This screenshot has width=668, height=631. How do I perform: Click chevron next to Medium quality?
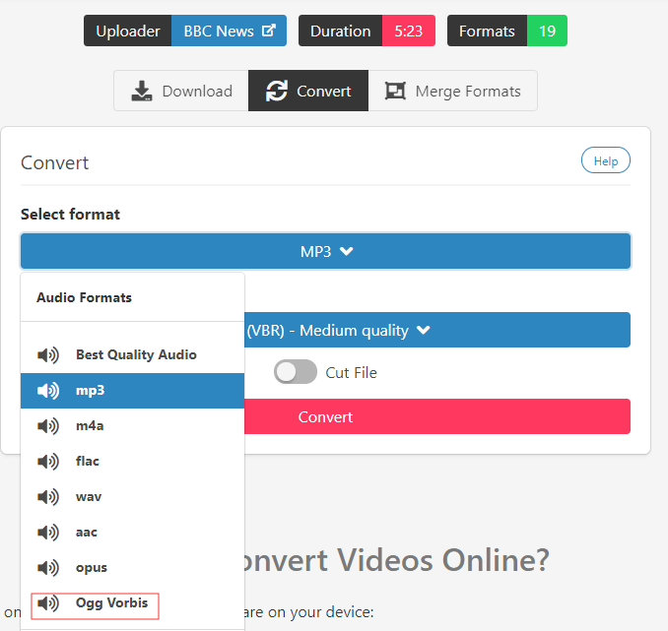coord(424,330)
